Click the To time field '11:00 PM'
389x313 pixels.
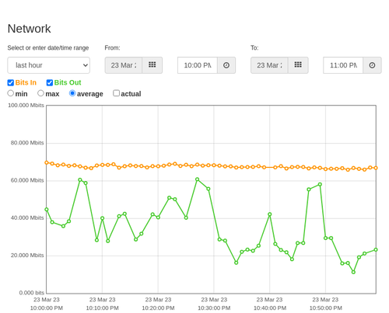click(x=343, y=65)
